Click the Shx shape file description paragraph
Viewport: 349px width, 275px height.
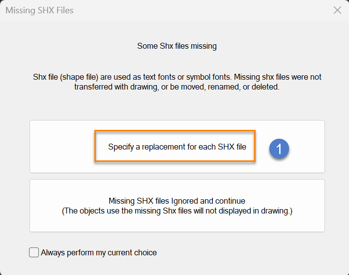click(177, 82)
